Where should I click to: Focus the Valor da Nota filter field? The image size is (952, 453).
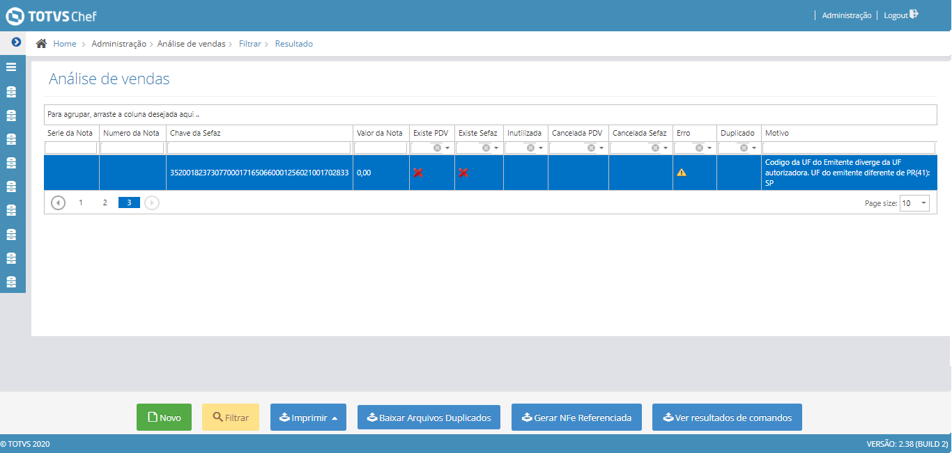point(381,148)
